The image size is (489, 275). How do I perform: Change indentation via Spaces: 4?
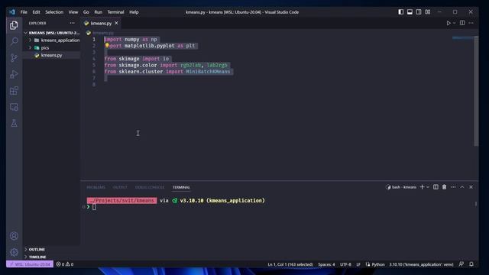point(326,264)
